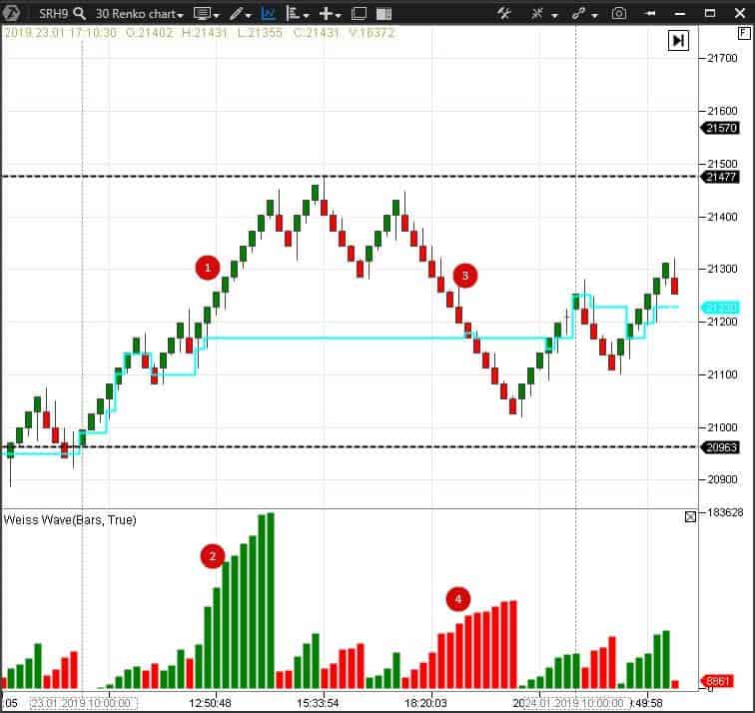Pin the window with the pin icon

(x=650, y=13)
